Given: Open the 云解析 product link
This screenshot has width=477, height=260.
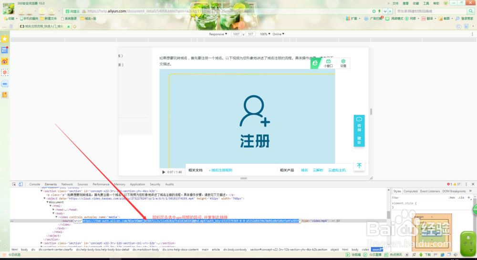Looking at the screenshot, I should pos(318,170).
